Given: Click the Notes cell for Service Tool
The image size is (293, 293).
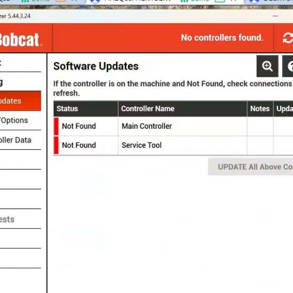Looking at the screenshot, I should (260, 145).
